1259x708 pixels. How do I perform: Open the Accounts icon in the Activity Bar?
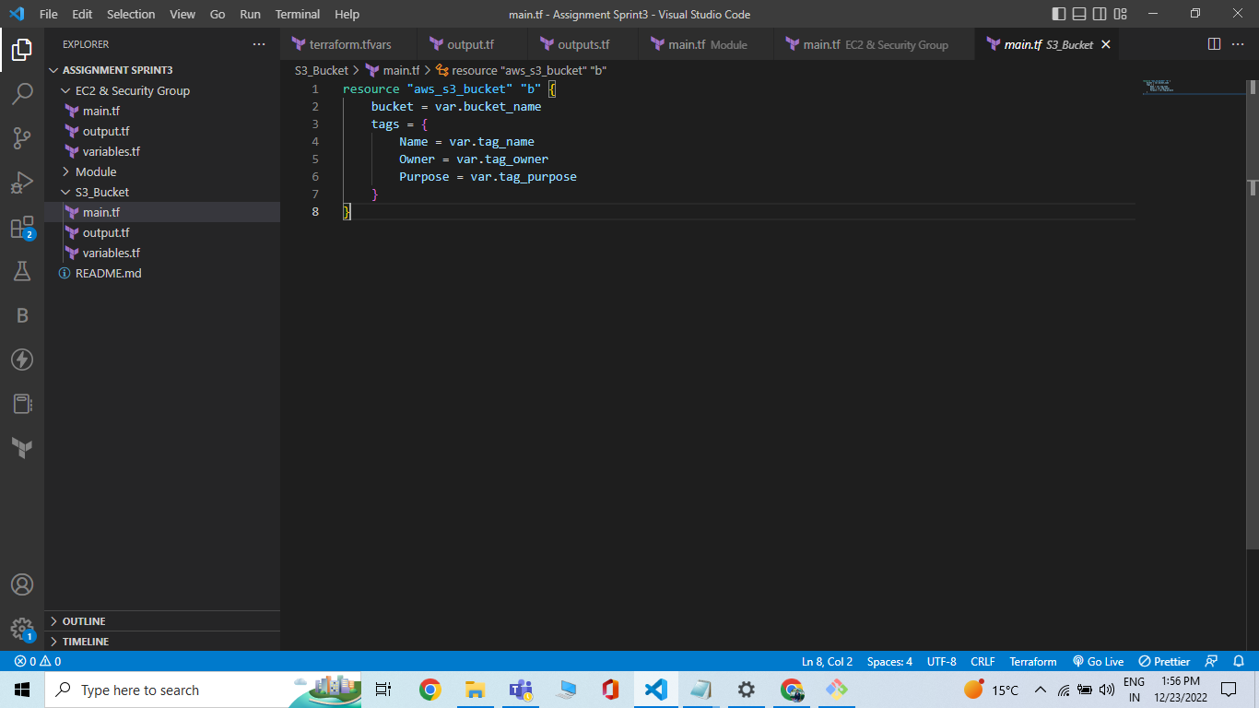[x=22, y=584]
